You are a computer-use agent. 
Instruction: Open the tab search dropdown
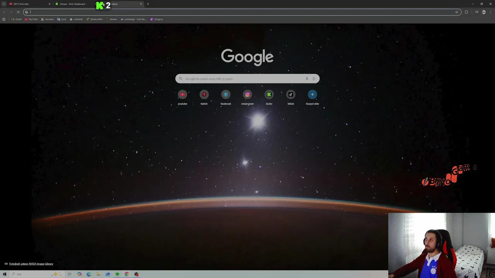4,4
